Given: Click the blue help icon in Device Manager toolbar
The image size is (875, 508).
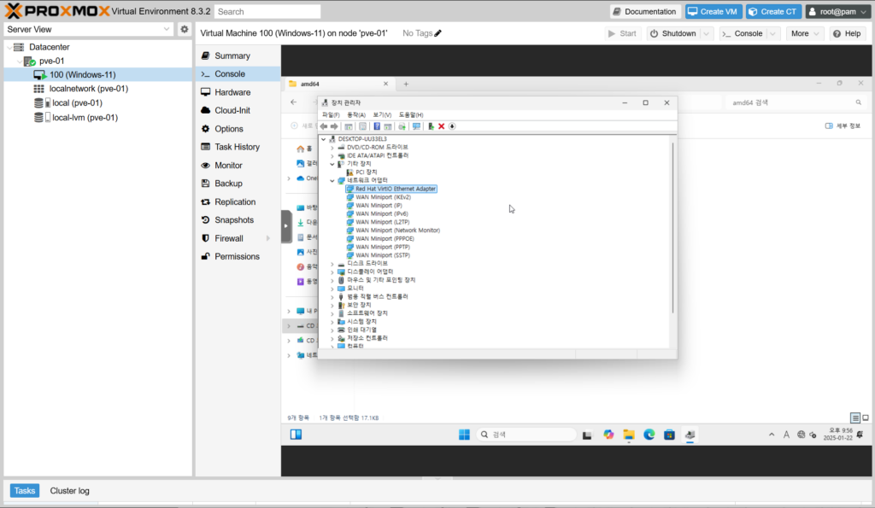Looking at the screenshot, I should tap(376, 126).
